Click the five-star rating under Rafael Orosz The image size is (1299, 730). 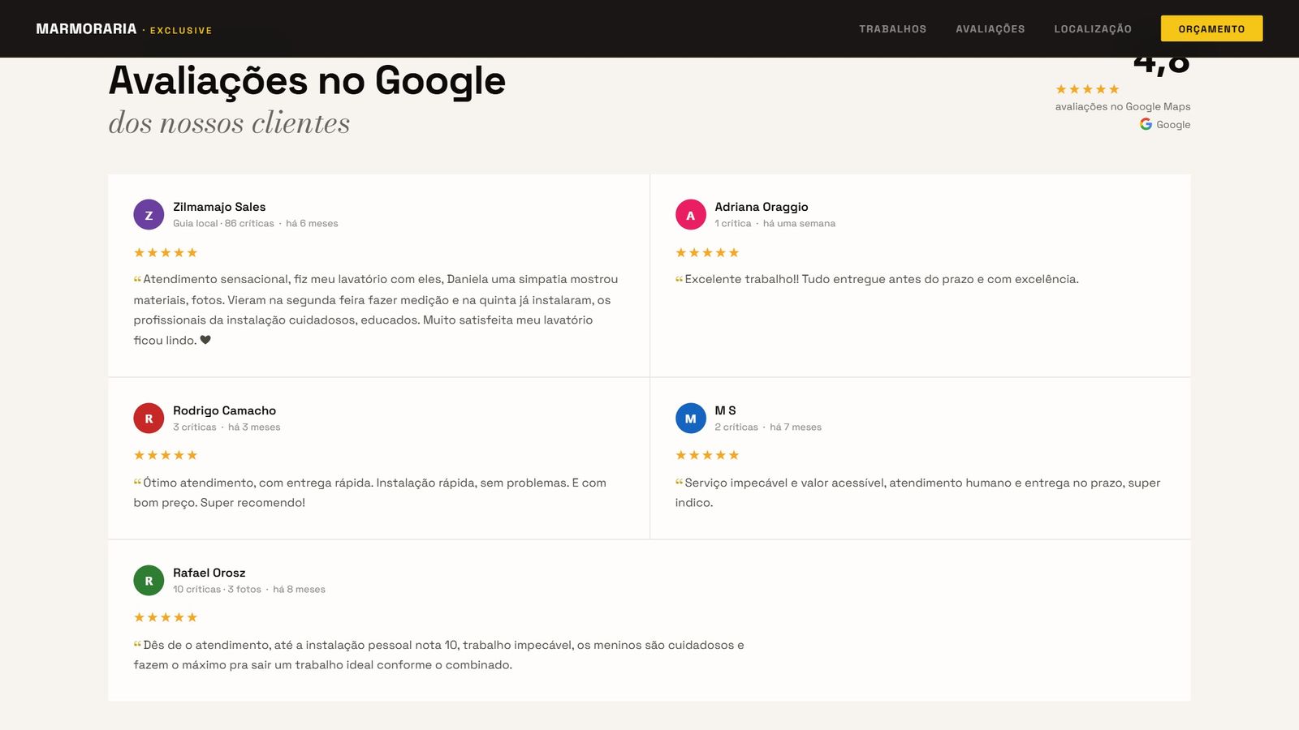pos(166,617)
